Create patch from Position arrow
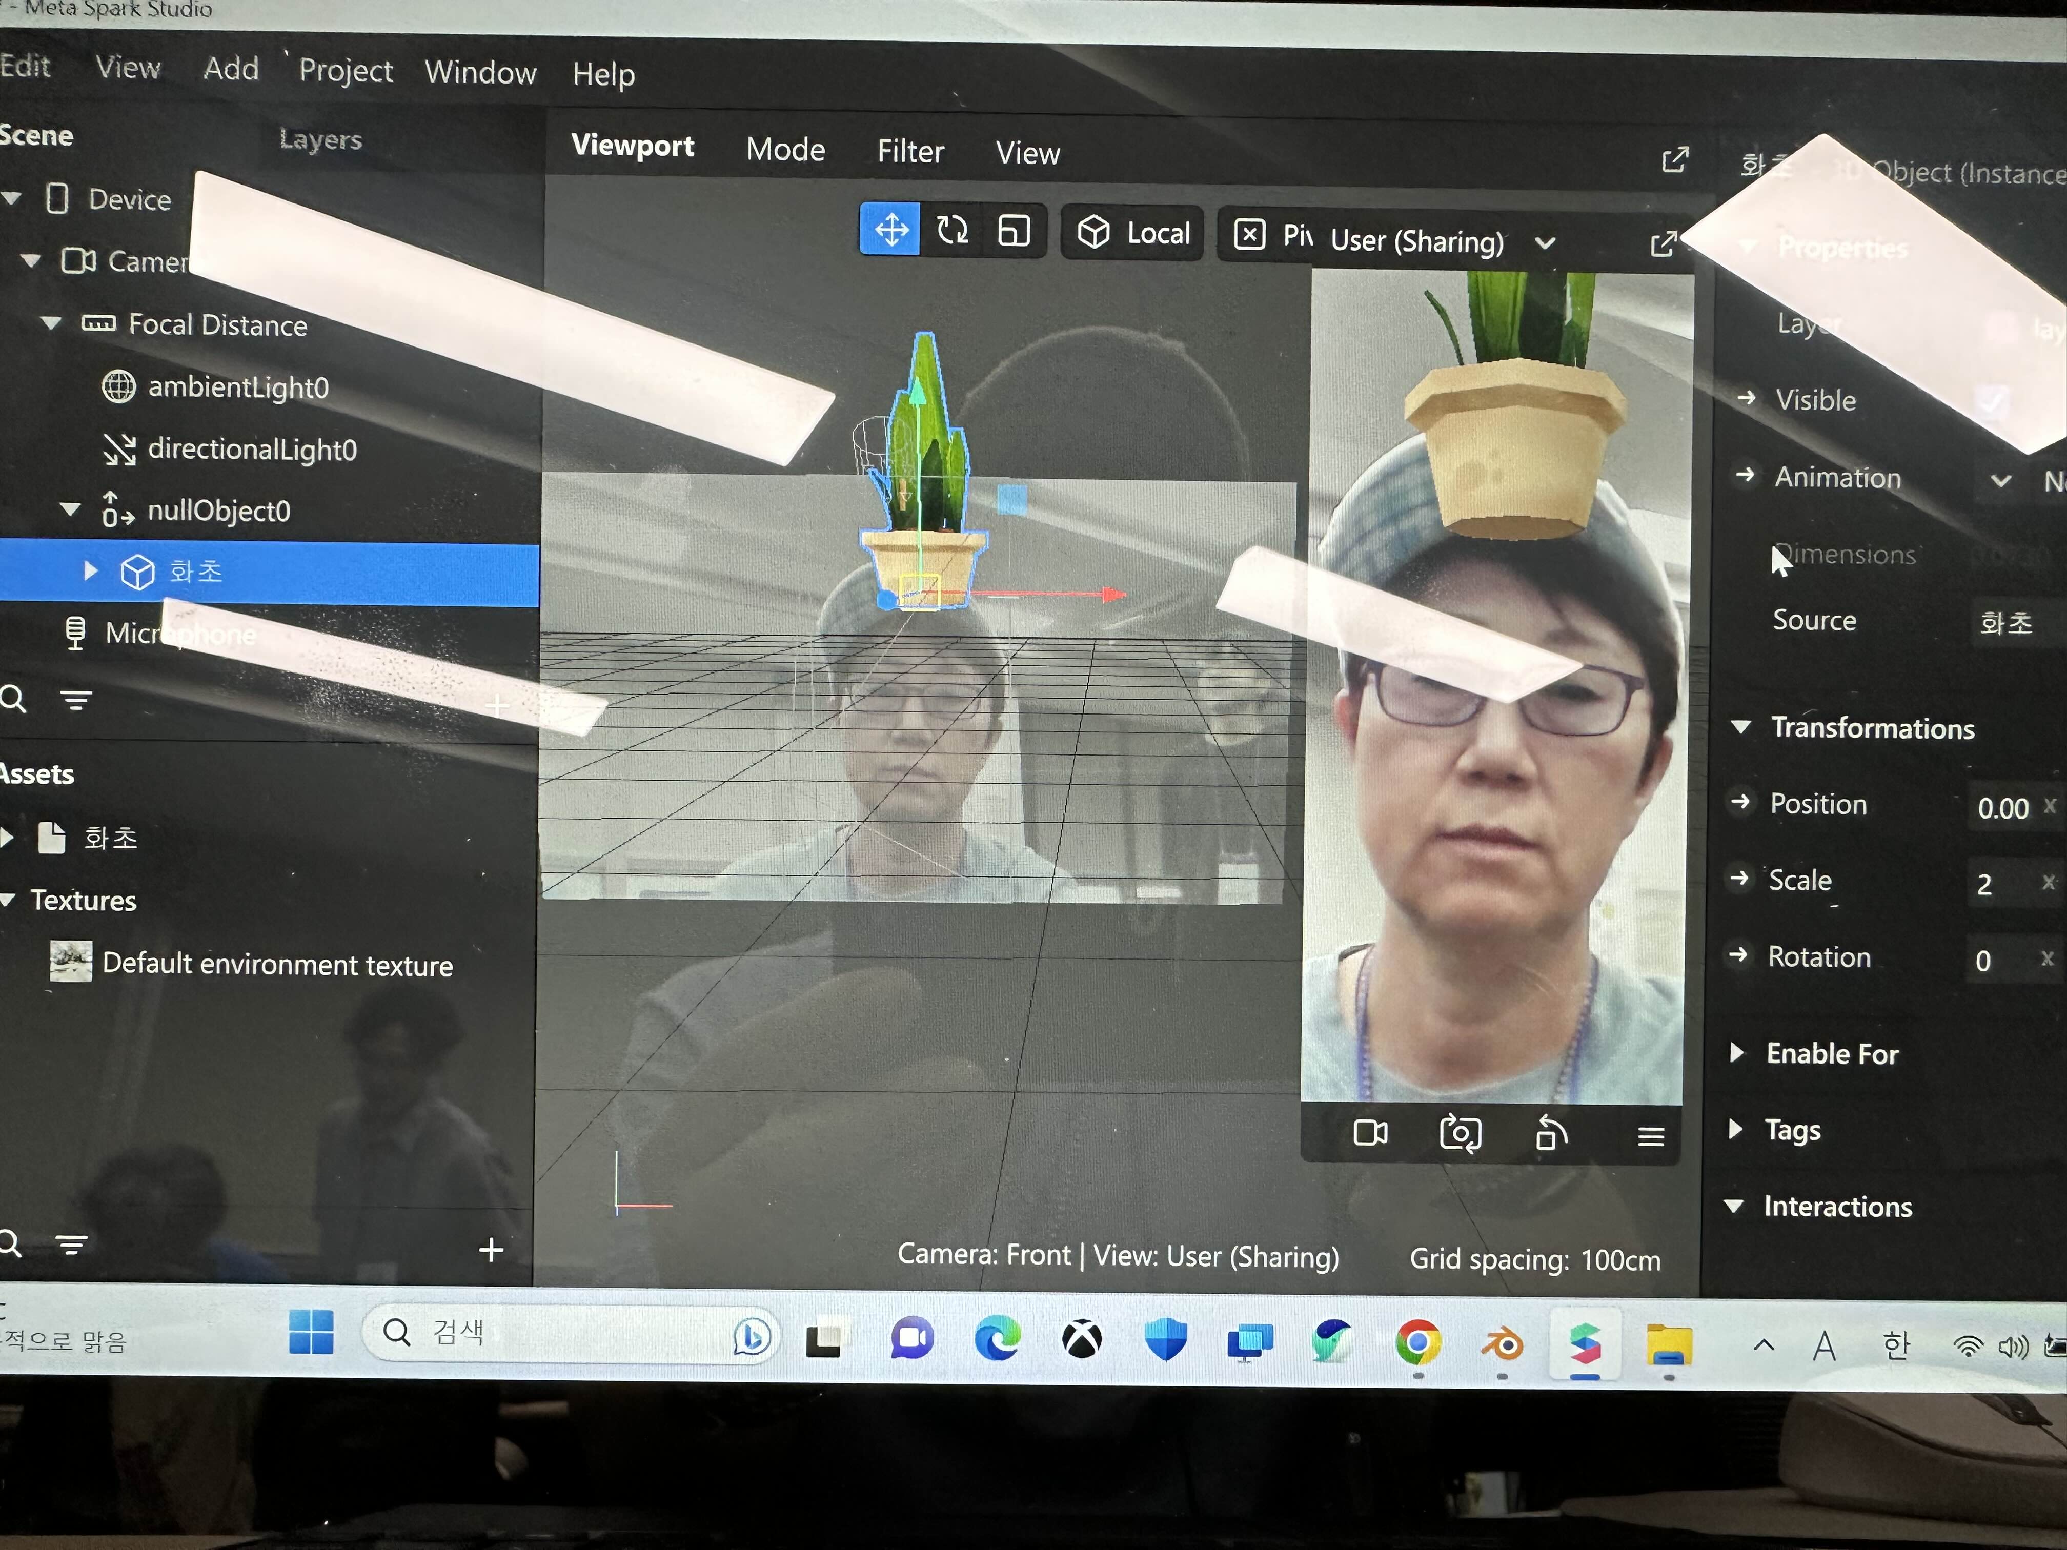This screenshot has height=1550, width=2067. (x=1740, y=801)
